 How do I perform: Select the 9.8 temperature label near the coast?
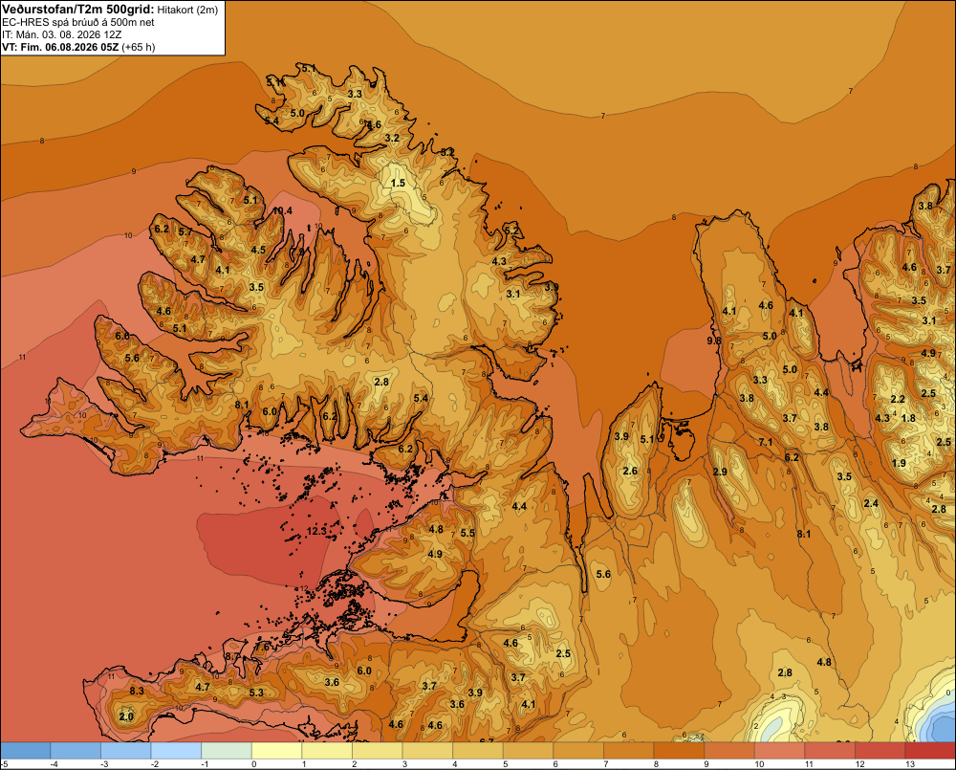coord(713,341)
